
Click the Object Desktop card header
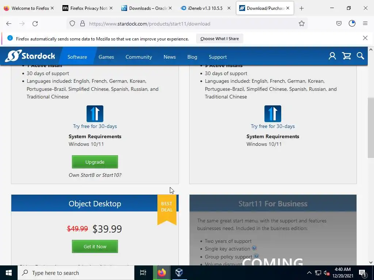click(x=95, y=203)
